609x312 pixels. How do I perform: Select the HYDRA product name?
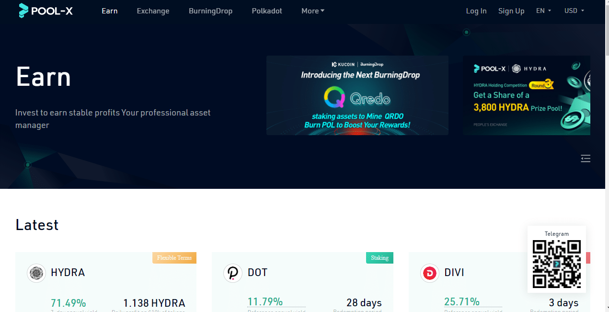pos(68,273)
